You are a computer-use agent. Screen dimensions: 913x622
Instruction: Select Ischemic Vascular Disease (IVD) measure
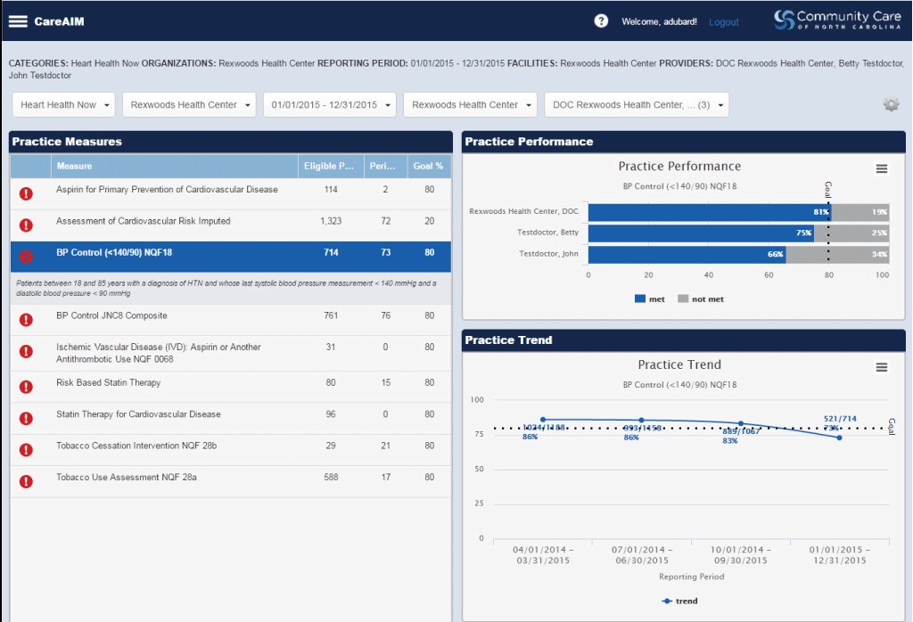(231, 353)
